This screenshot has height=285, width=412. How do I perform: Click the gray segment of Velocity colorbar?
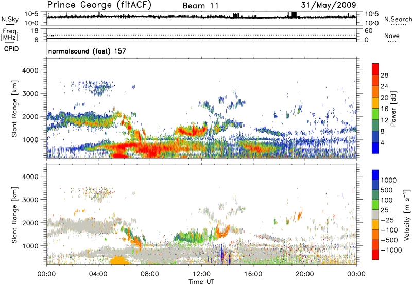pyautogui.click(x=375, y=215)
